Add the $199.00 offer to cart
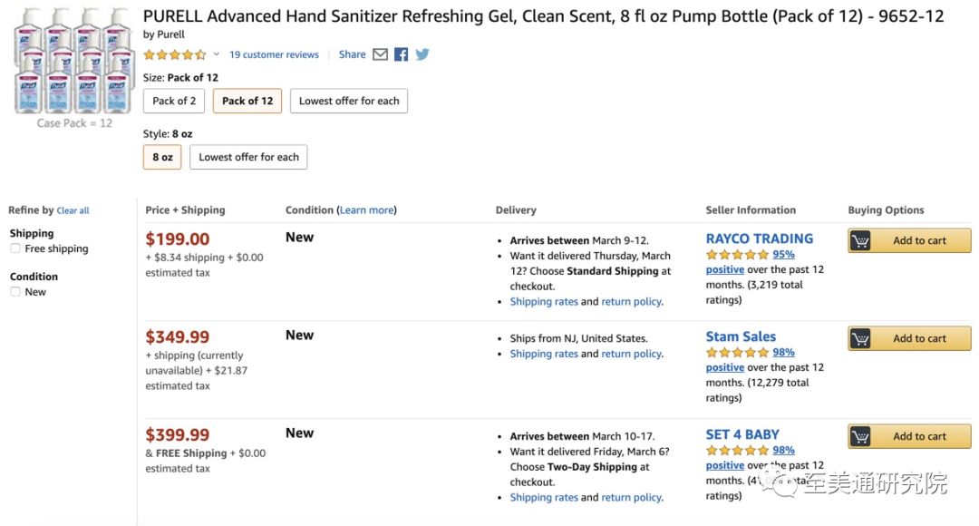 (x=909, y=240)
